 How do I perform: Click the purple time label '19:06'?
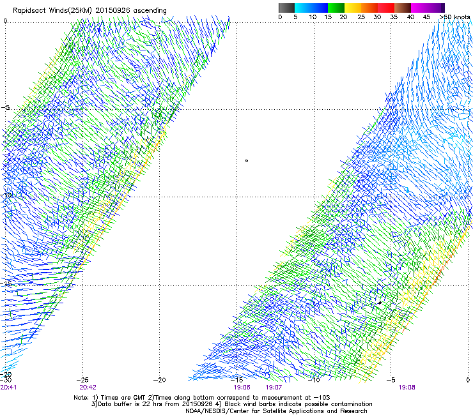coord(242,388)
